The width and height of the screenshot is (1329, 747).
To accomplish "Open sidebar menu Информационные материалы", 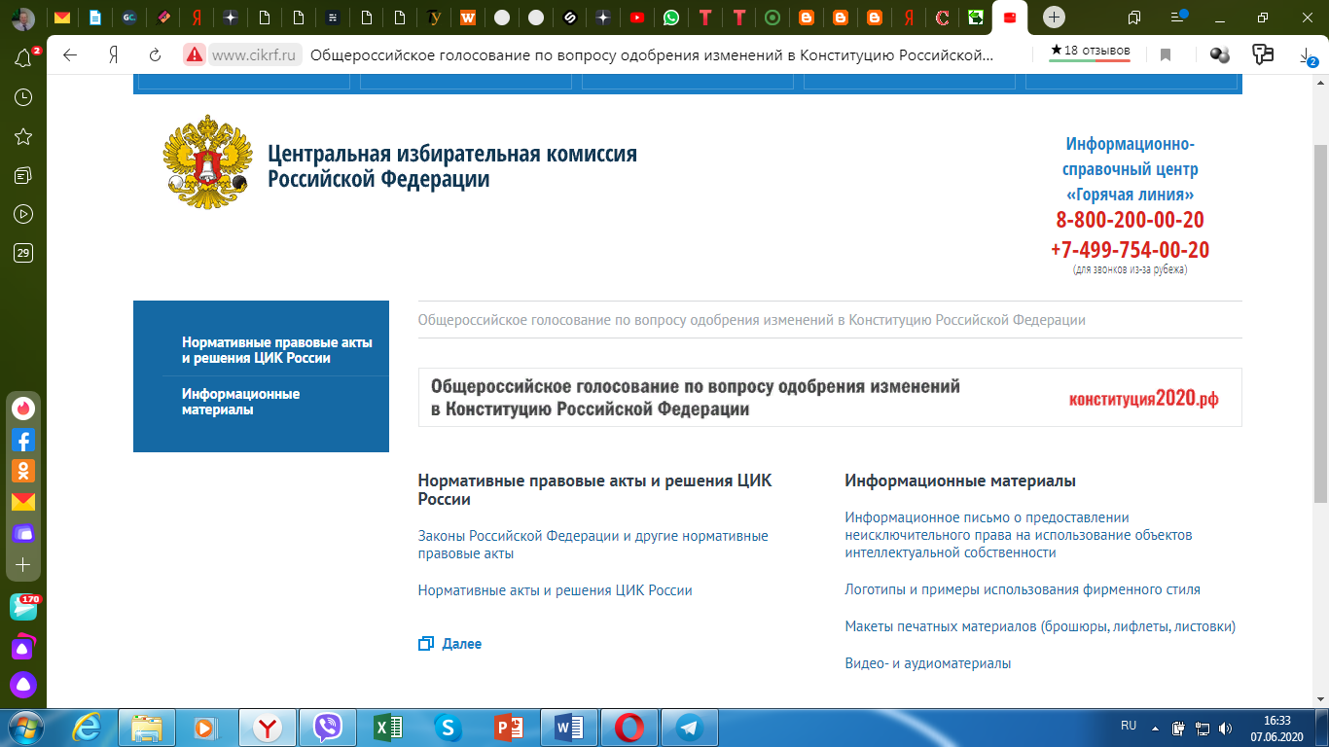I will (240, 402).
